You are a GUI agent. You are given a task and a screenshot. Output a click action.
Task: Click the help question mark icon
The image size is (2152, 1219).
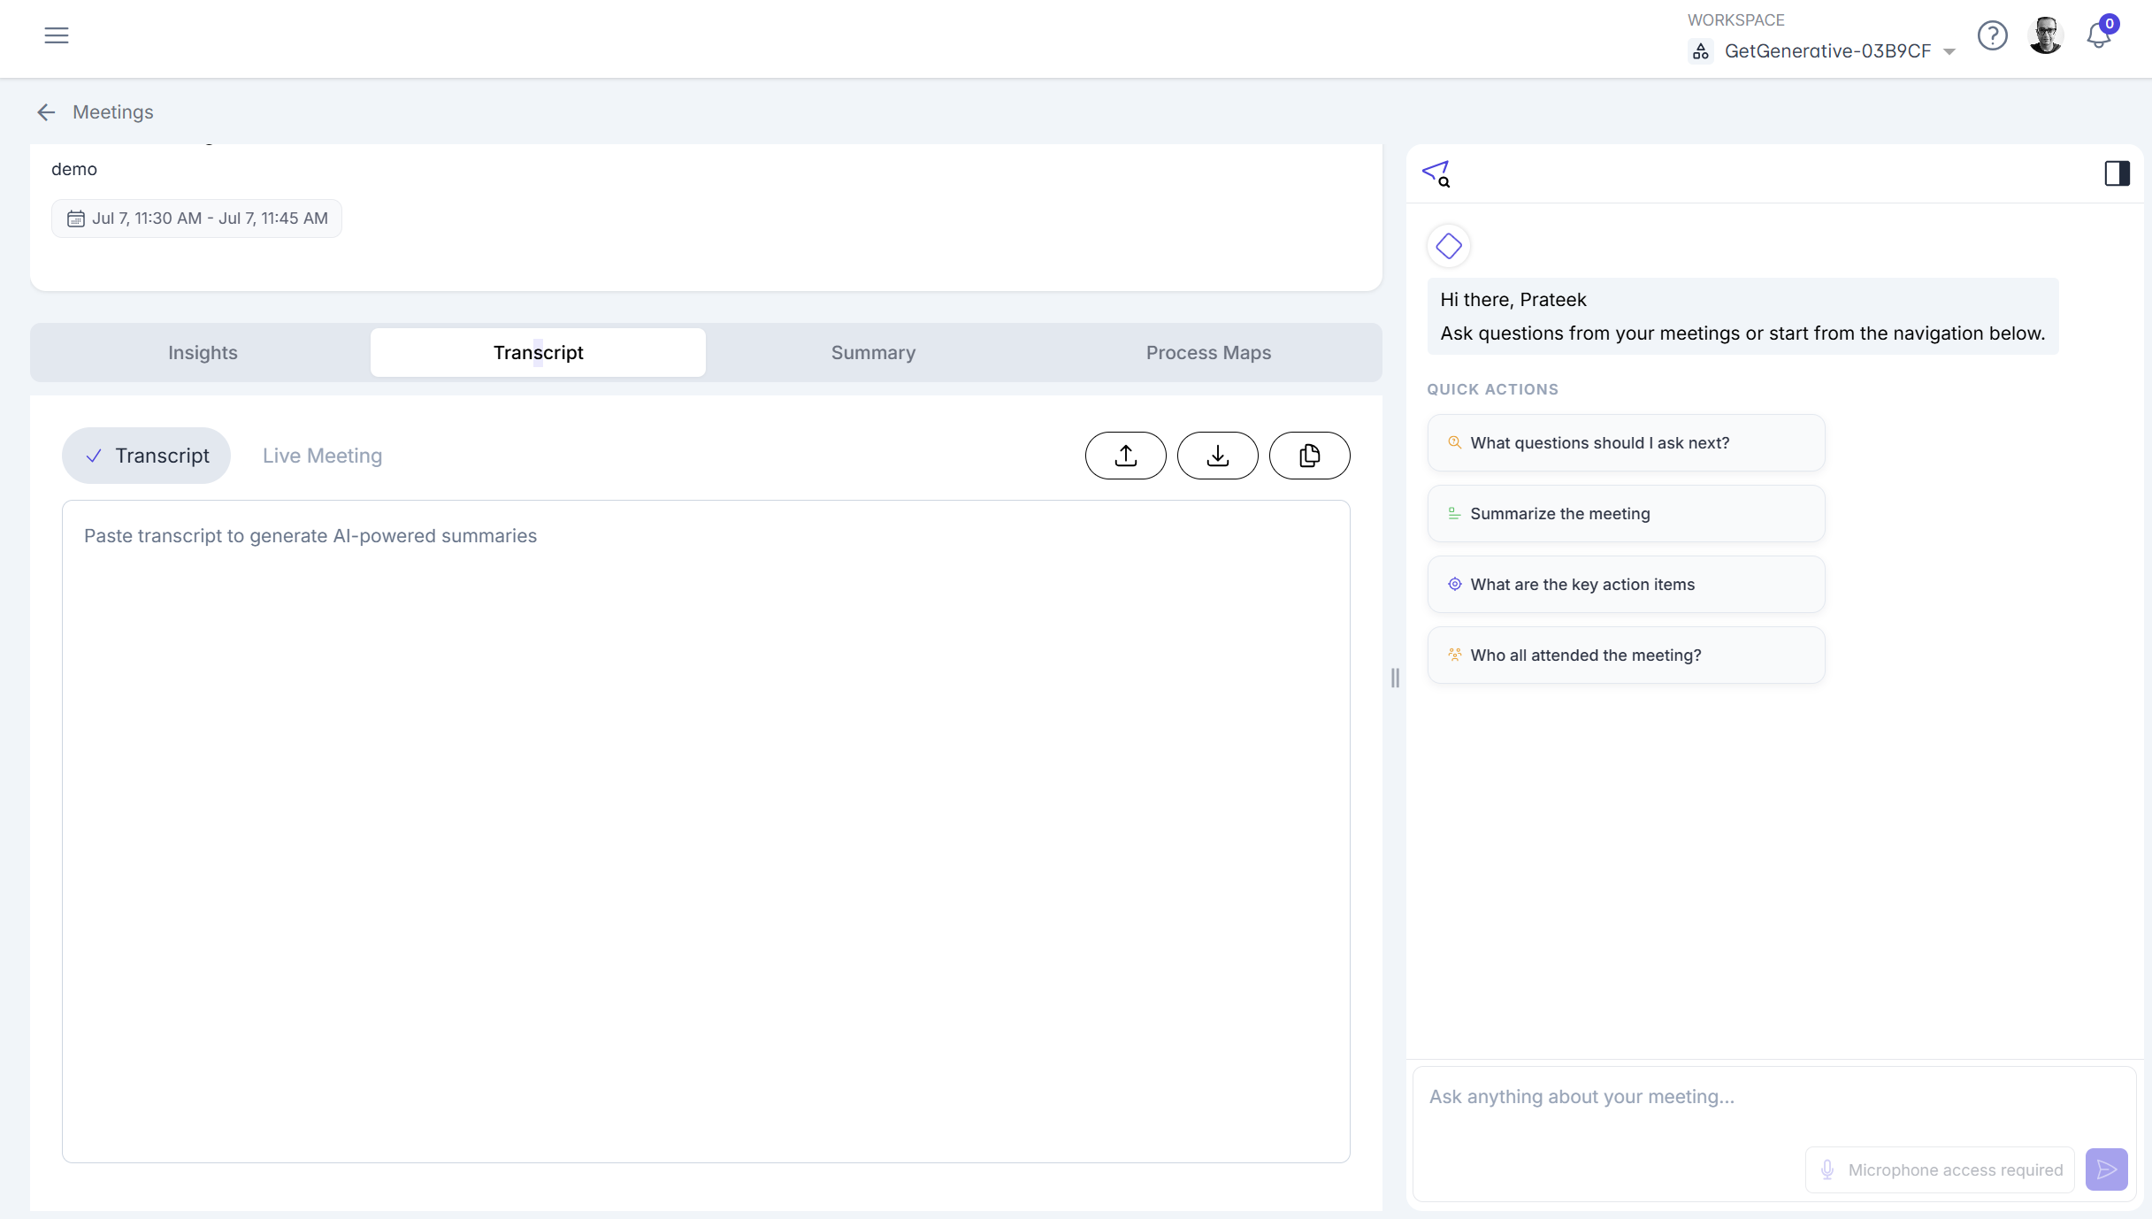pyautogui.click(x=1992, y=35)
